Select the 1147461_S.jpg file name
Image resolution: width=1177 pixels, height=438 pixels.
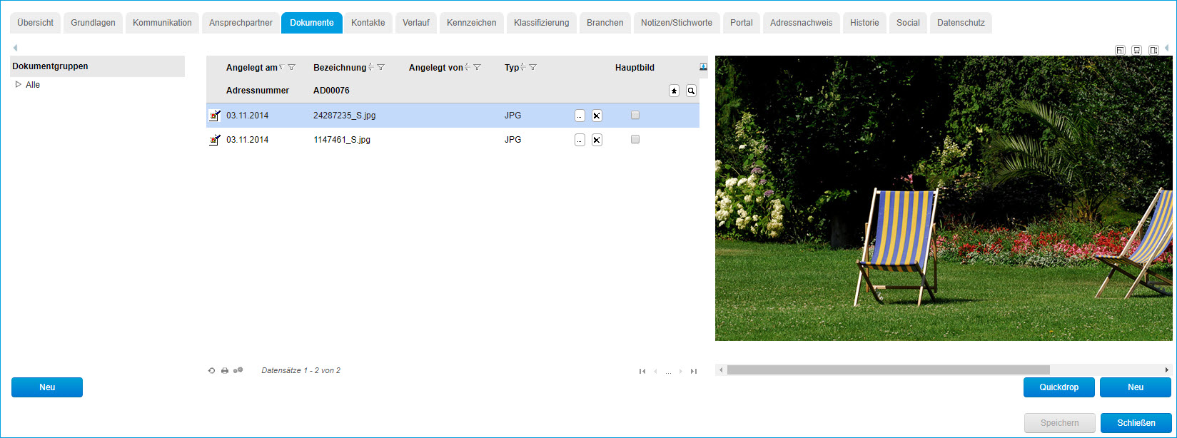pyautogui.click(x=342, y=140)
